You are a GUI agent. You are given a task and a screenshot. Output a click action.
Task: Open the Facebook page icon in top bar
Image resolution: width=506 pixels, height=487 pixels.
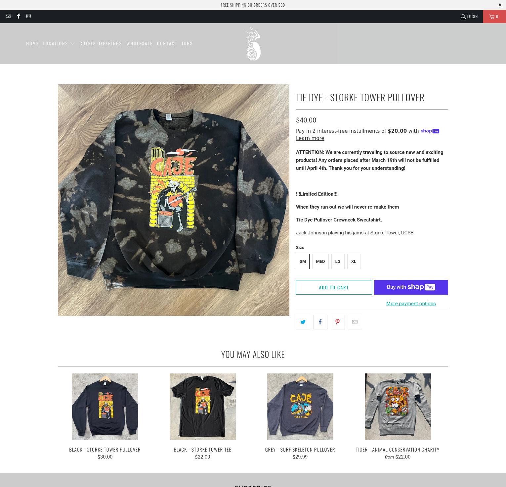point(19,16)
